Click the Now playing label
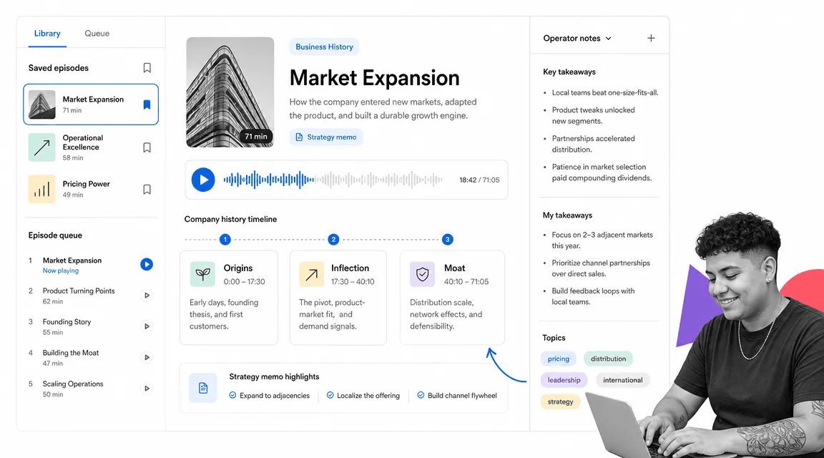Screen dimensions: 824x458 coord(60,271)
